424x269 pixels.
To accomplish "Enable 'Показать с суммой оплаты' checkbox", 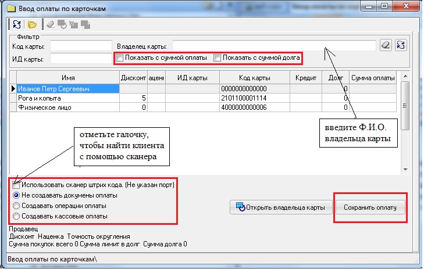I will (x=120, y=58).
